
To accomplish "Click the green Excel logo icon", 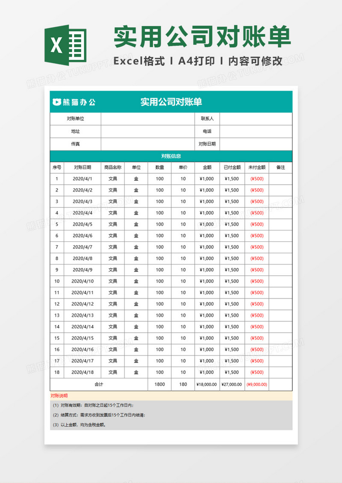I will tap(65, 45).
